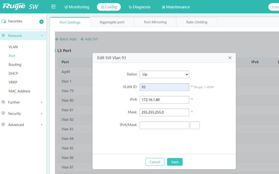Expand the Advanced sidebar section
279x174 pixels.
(16, 124)
